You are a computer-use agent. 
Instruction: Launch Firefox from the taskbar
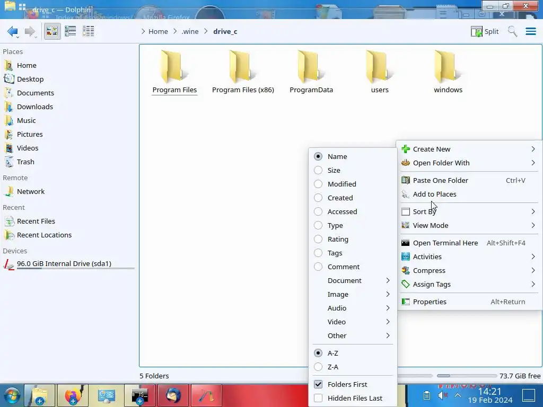click(73, 395)
